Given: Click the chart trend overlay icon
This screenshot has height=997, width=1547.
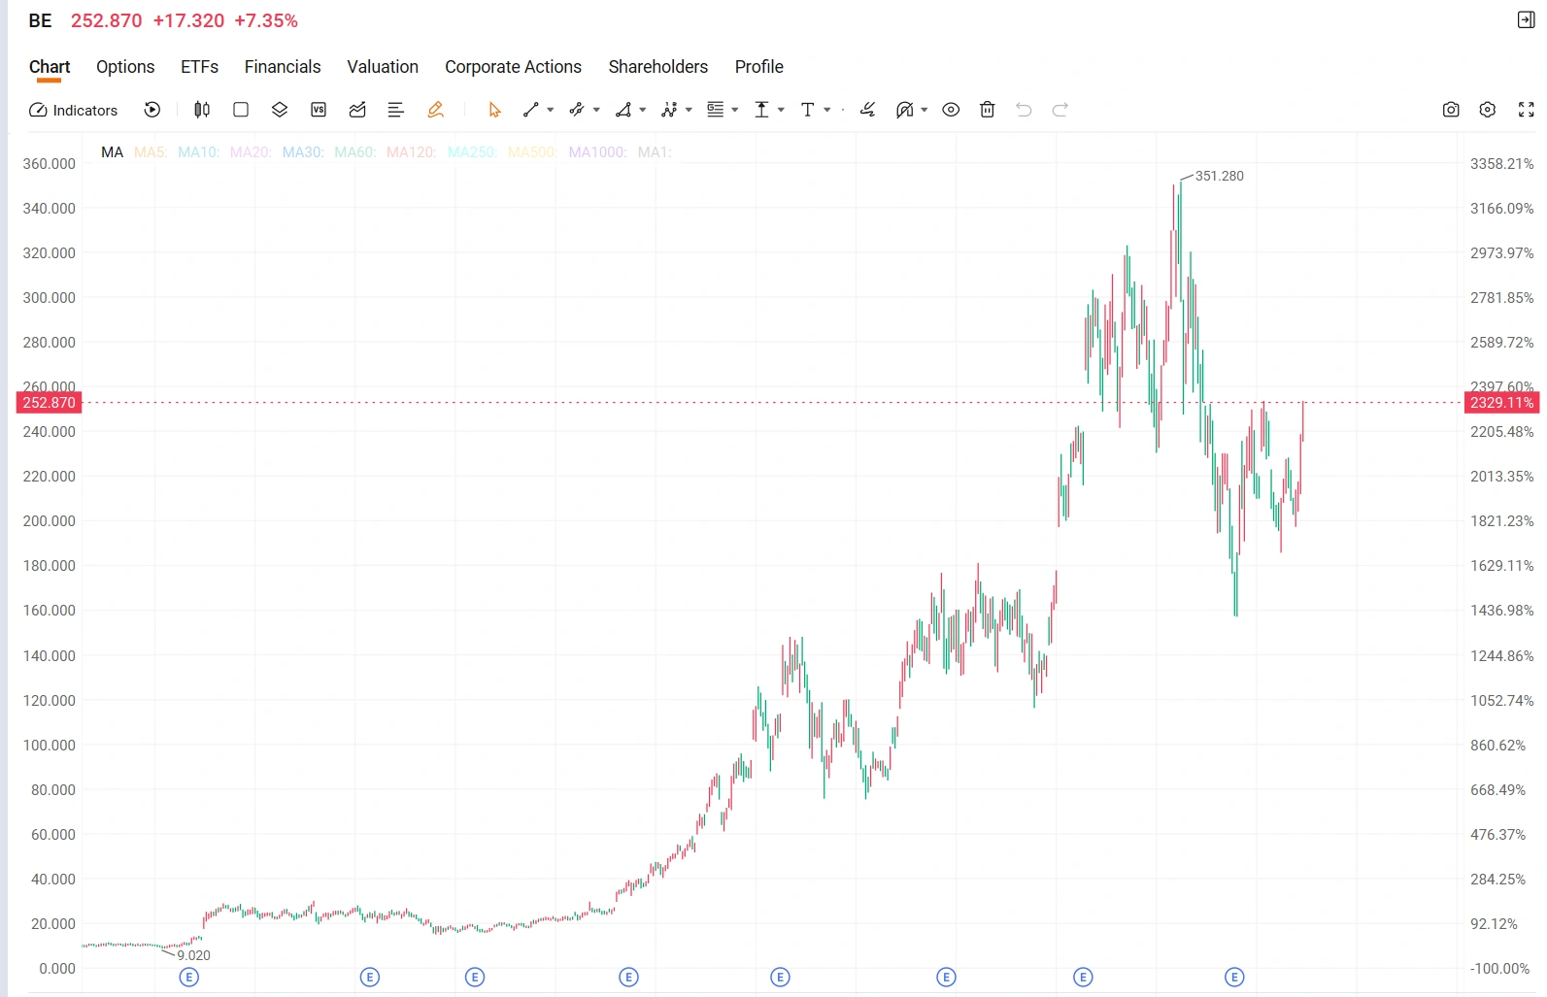Looking at the screenshot, I should (357, 110).
